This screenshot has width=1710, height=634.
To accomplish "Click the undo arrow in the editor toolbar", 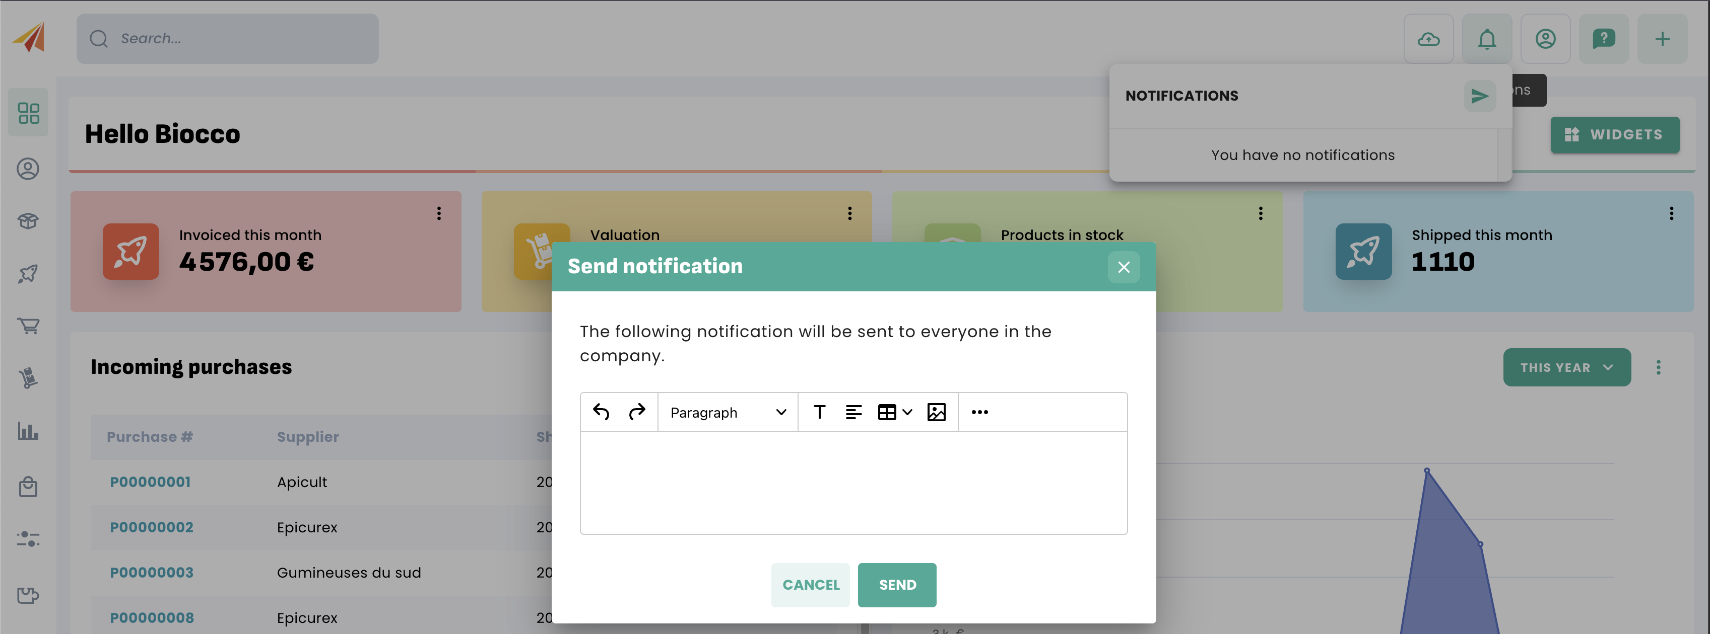I will (x=601, y=412).
